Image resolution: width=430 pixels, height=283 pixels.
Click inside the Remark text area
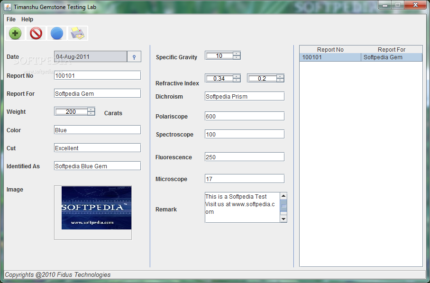[x=242, y=207]
